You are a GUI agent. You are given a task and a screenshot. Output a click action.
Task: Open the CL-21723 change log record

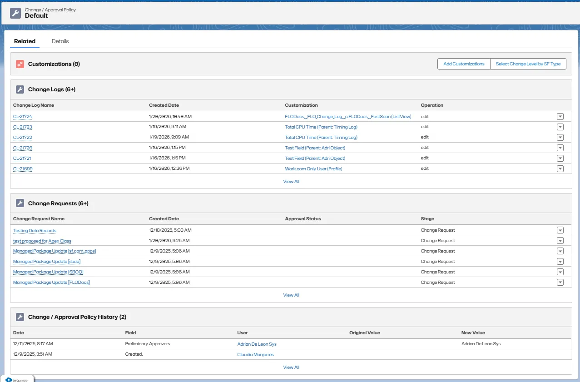click(x=22, y=127)
